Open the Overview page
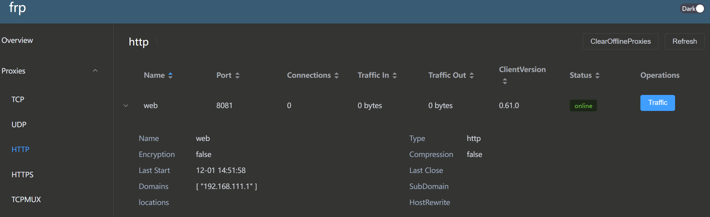The height and width of the screenshot is (217, 710). tap(17, 40)
